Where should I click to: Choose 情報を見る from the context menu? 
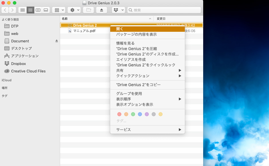148,43
